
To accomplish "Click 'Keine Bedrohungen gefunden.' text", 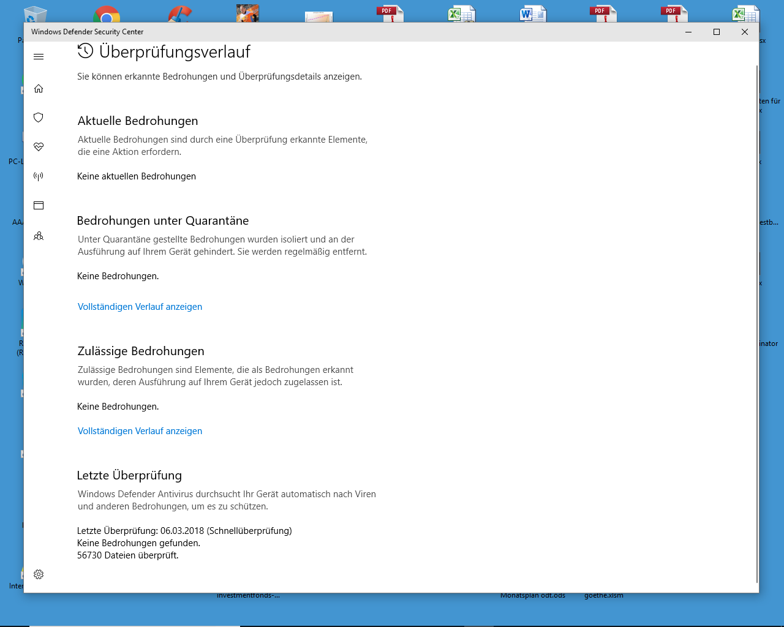I will click(x=138, y=543).
